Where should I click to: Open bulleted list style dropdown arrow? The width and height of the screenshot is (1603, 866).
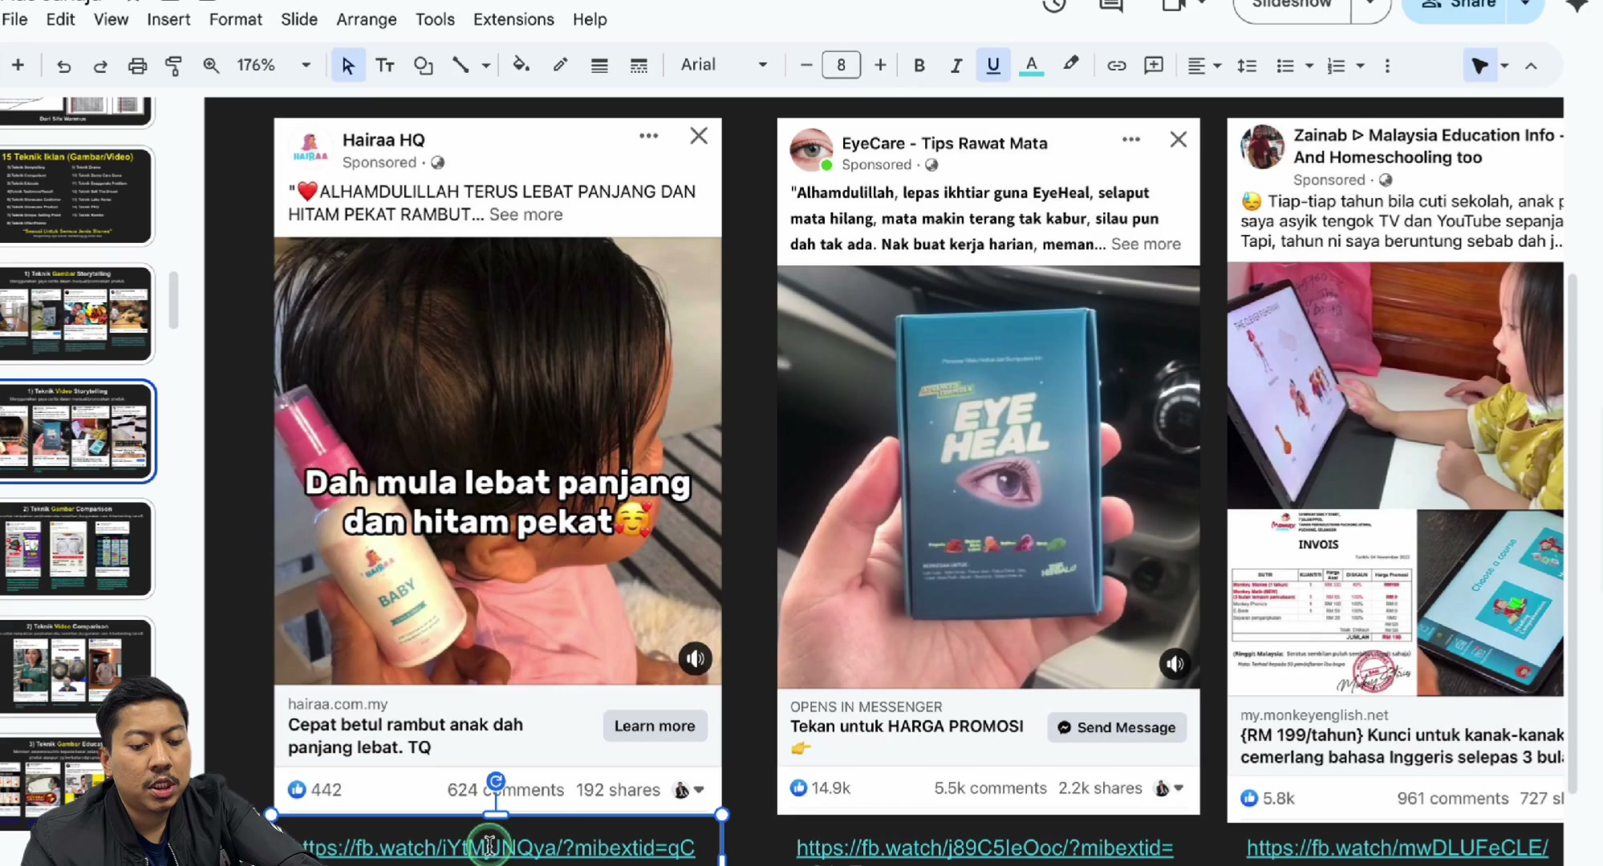(1309, 66)
